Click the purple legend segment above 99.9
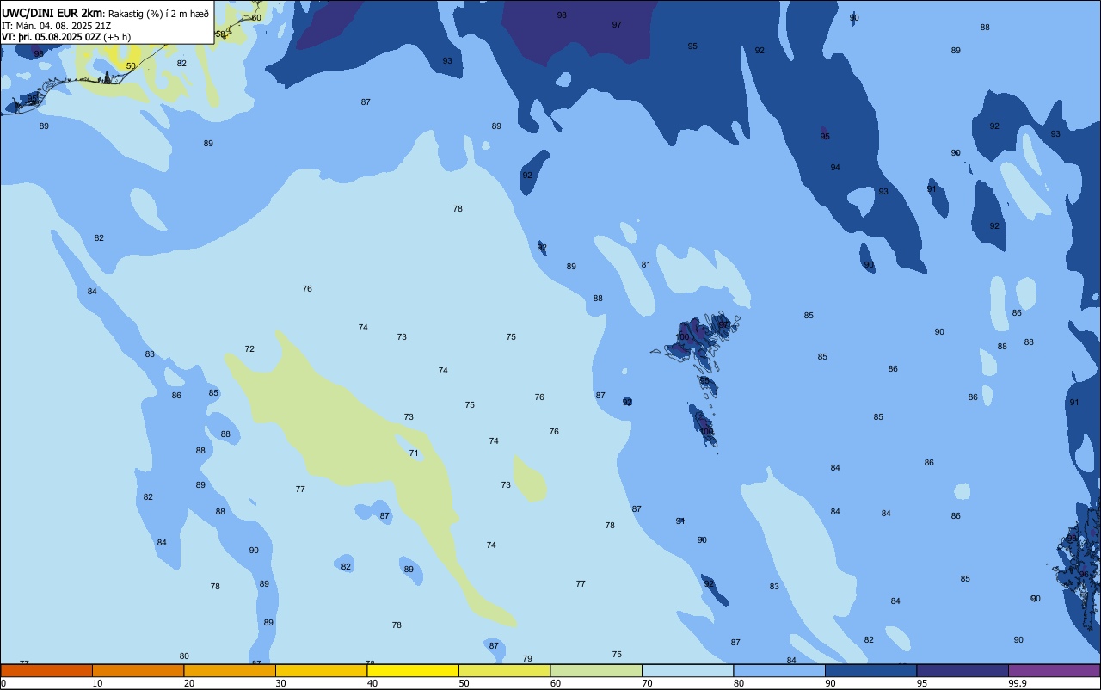This screenshot has height=690, width=1101. (x=1054, y=670)
